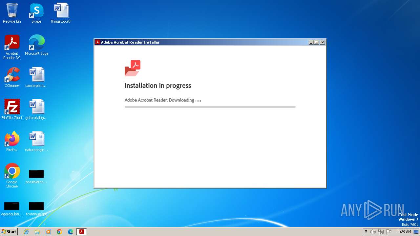Select the thingstop.rtf file on desktop
The height and width of the screenshot is (236, 420).
(61, 13)
